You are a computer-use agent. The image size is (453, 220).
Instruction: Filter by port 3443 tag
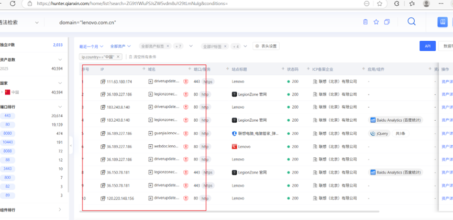(7, 169)
